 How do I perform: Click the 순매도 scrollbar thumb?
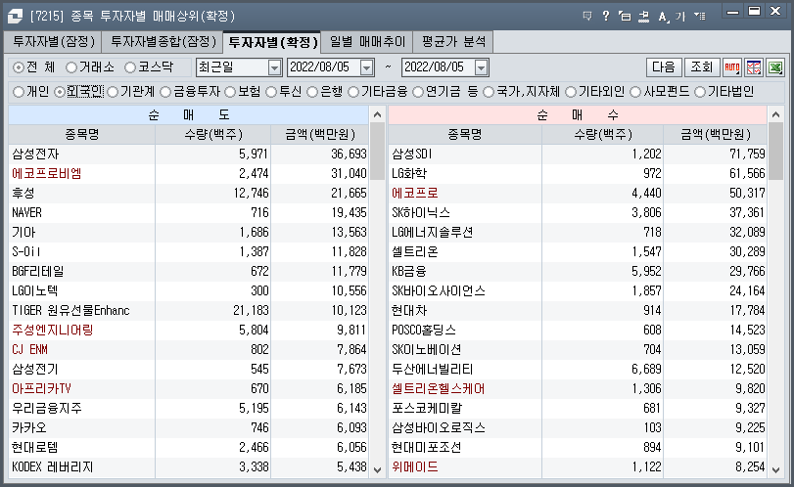point(377,151)
